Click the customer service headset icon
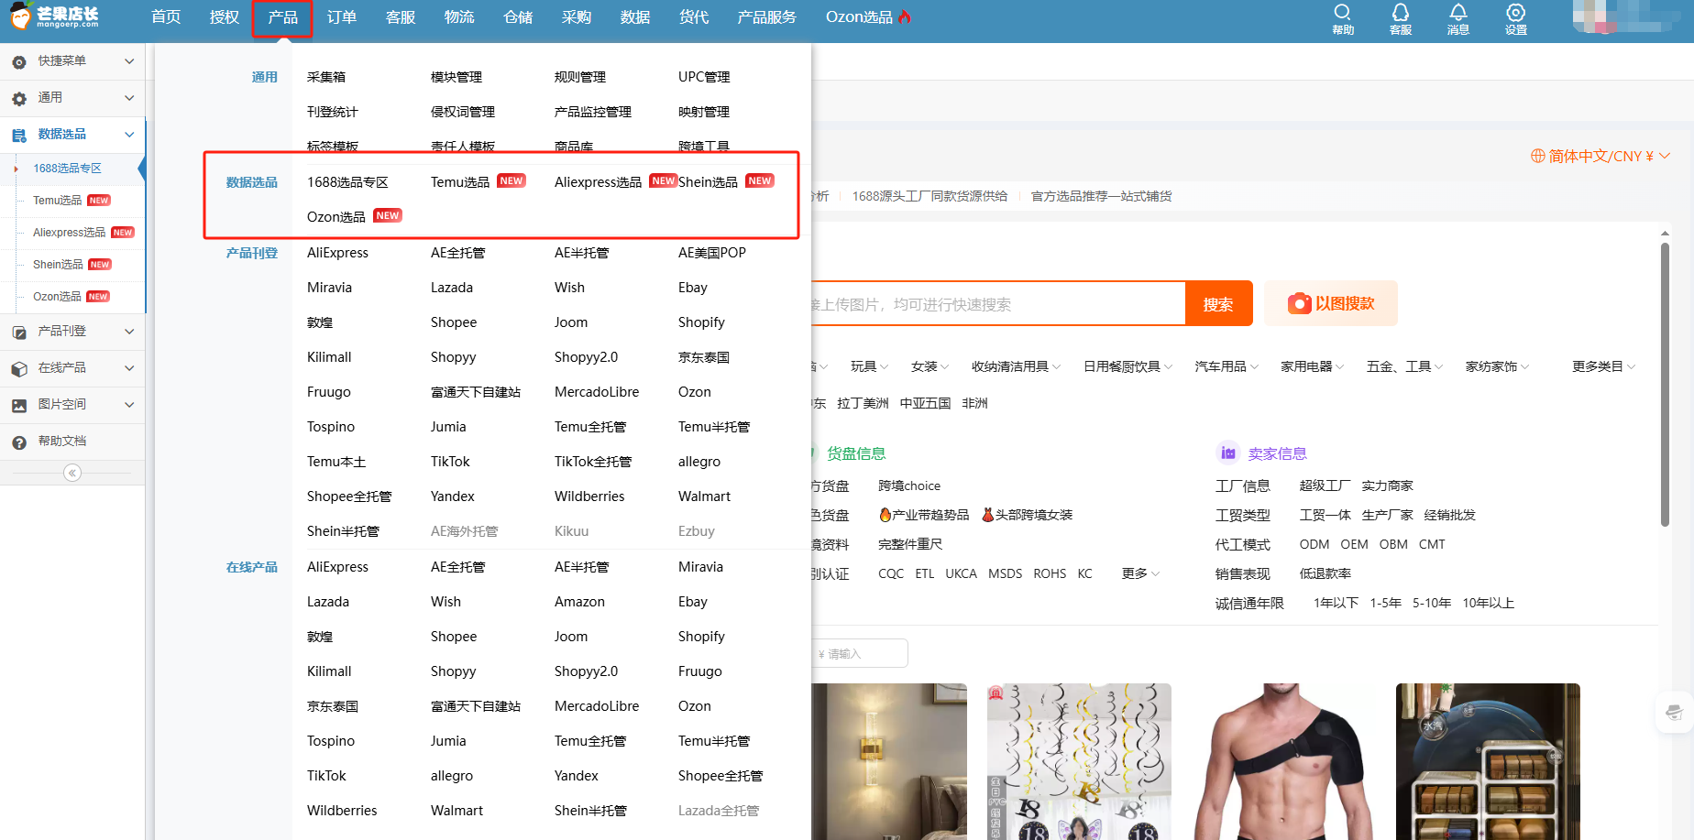 point(1401,18)
